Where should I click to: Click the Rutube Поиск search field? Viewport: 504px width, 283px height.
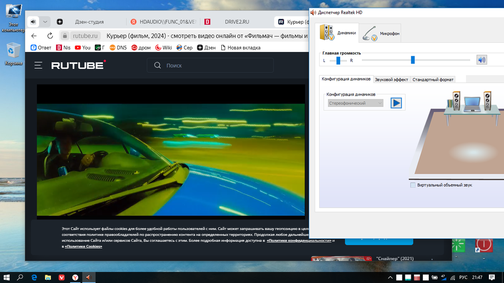coord(210,65)
